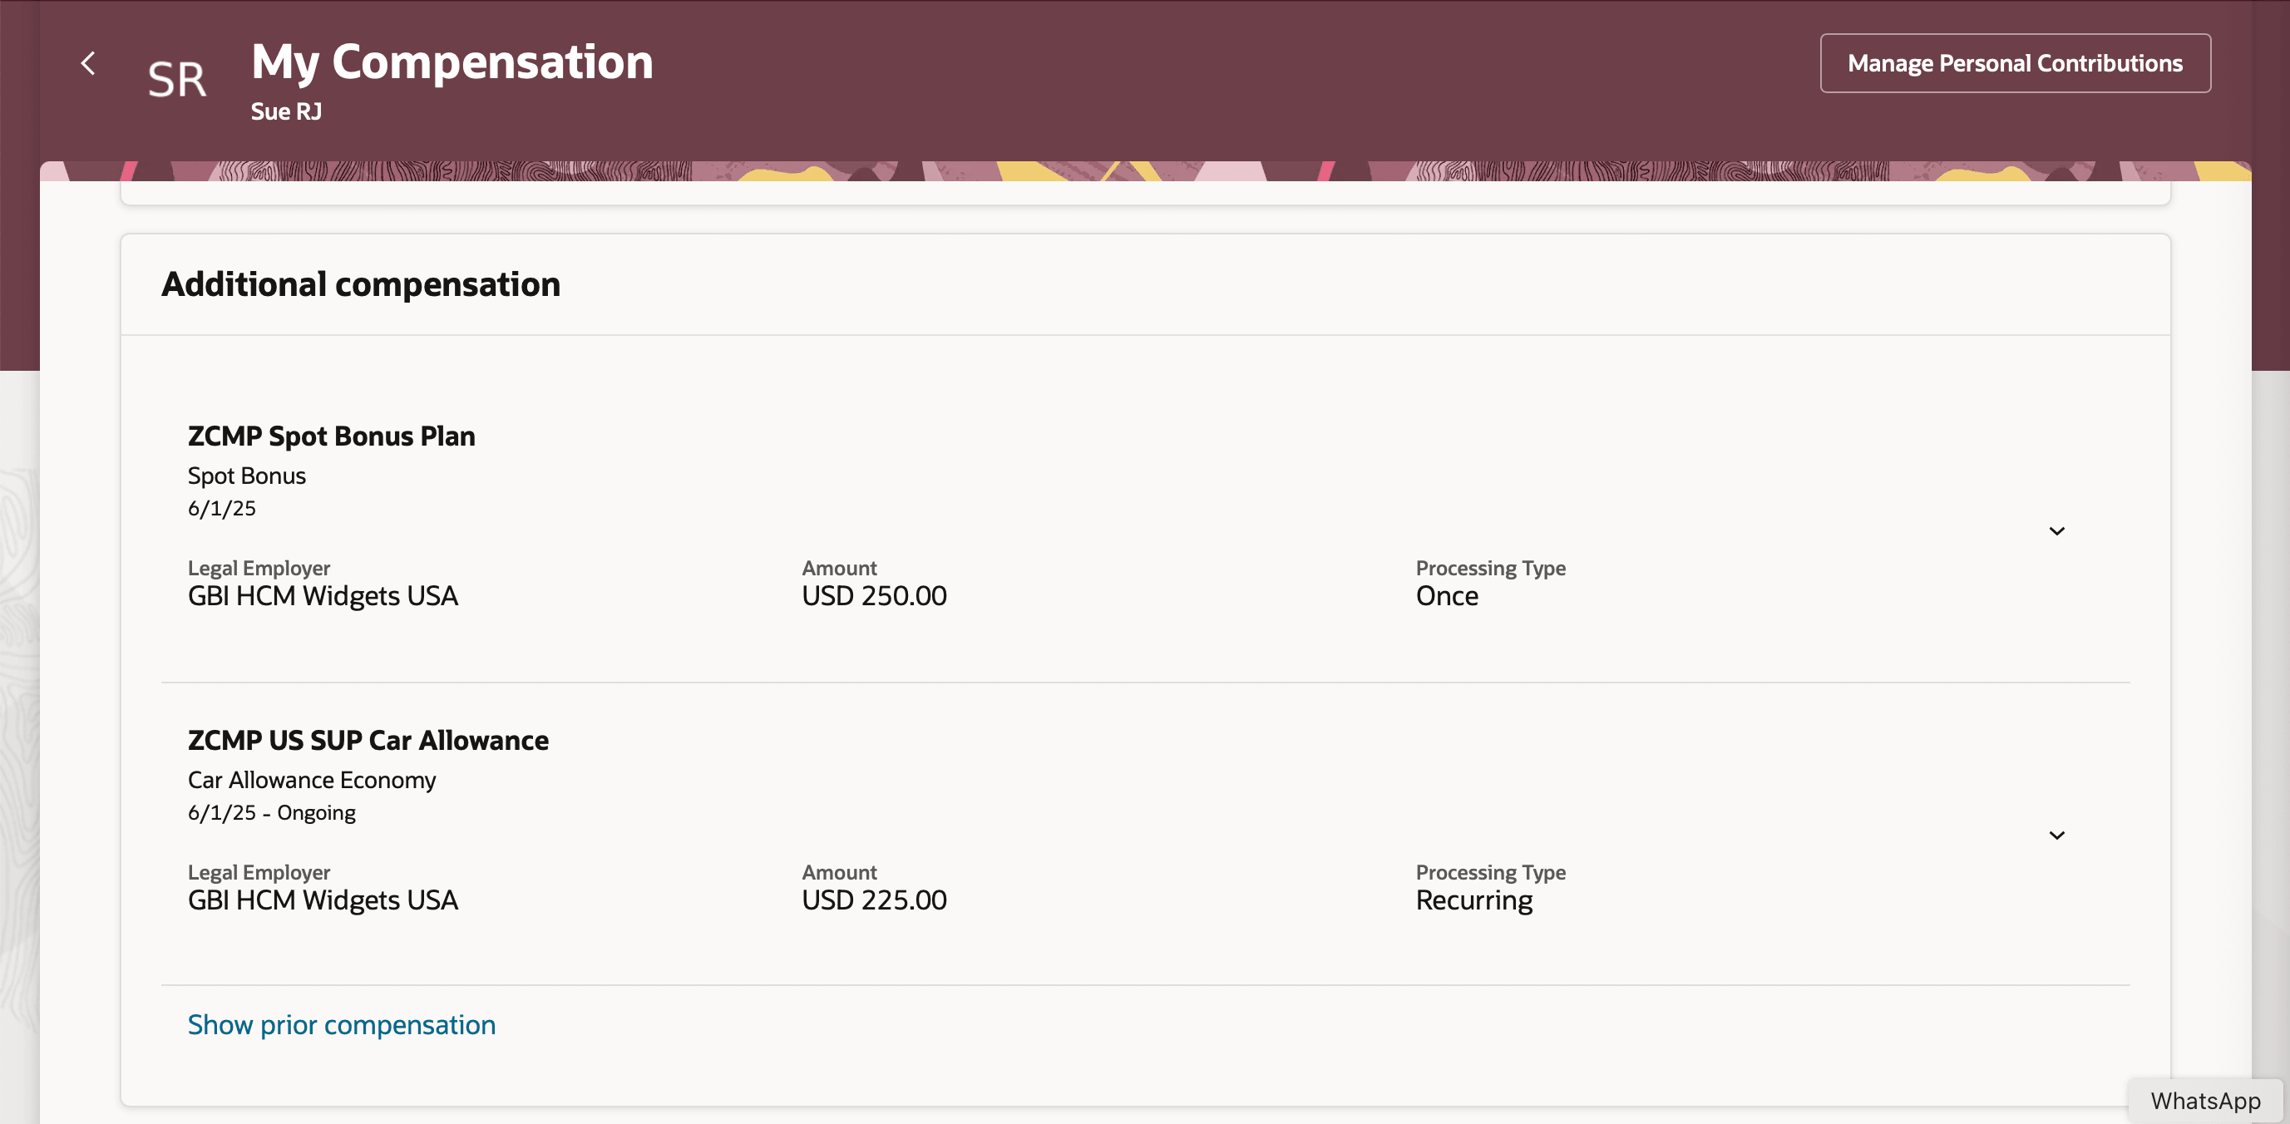
Task: Select the ZCMP Spot Bonus Plan title
Action: [331, 436]
